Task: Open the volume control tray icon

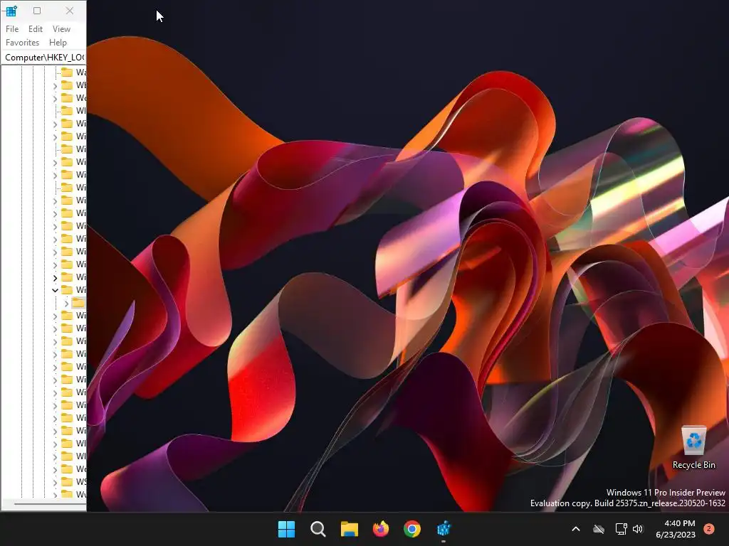Action: [x=638, y=529]
